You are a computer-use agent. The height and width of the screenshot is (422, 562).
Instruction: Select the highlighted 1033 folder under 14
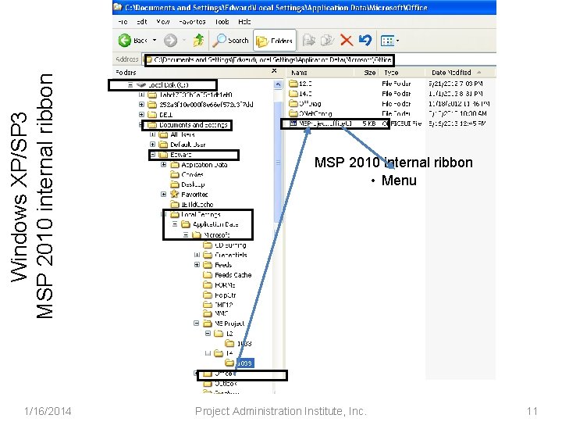245,363
